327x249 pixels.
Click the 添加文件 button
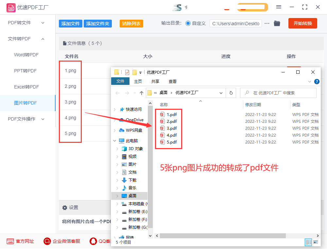[71, 24]
